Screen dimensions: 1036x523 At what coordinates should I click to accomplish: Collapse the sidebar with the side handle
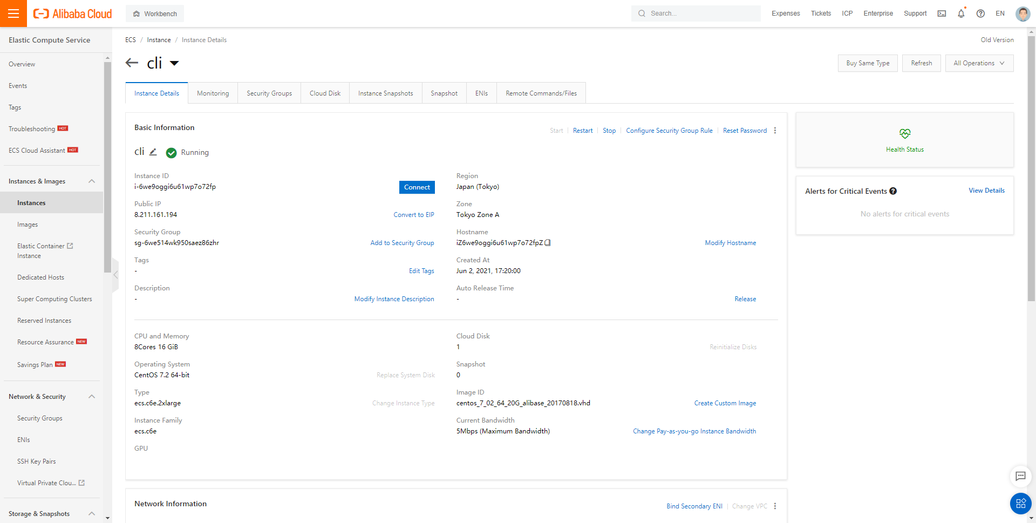[x=115, y=275]
